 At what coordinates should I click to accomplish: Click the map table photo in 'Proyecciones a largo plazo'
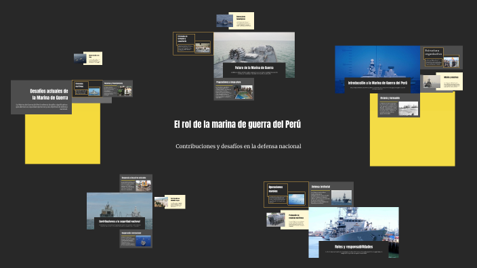pyautogui.click(x=243, y=92)
